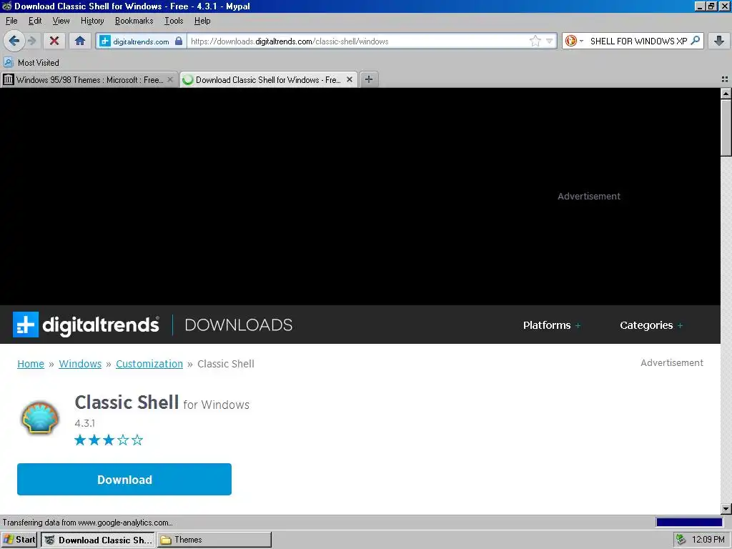Open the Windows Start button
The height and width of the screenshot is (549, 732).
19,540
